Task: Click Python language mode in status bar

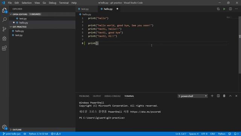Action: 222,134
